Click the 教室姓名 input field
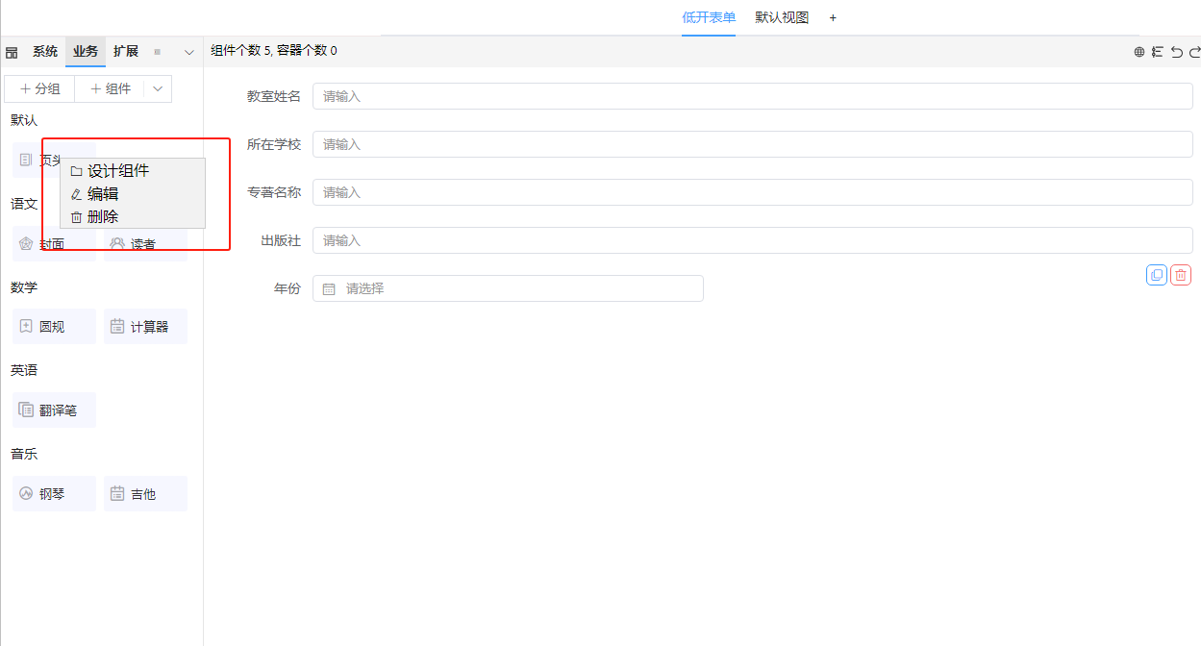 [x=752, y=96]
